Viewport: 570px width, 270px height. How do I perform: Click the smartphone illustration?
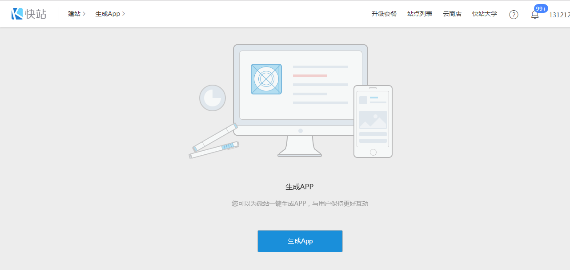point(373,121)
